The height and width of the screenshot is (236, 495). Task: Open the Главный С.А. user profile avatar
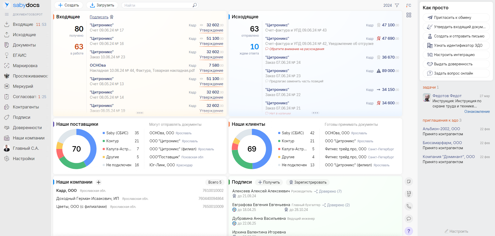coord(7,148)
